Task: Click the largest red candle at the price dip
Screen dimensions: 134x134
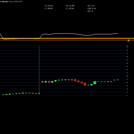Action: click(85, 84)
